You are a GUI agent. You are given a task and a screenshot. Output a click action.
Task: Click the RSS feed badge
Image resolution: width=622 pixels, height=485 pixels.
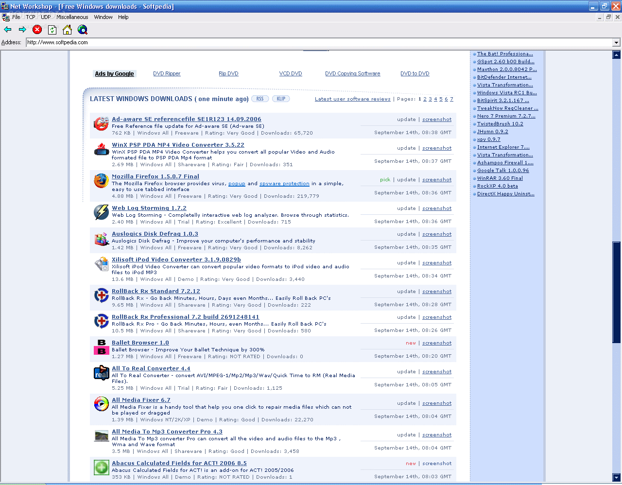tap(260, 99)
